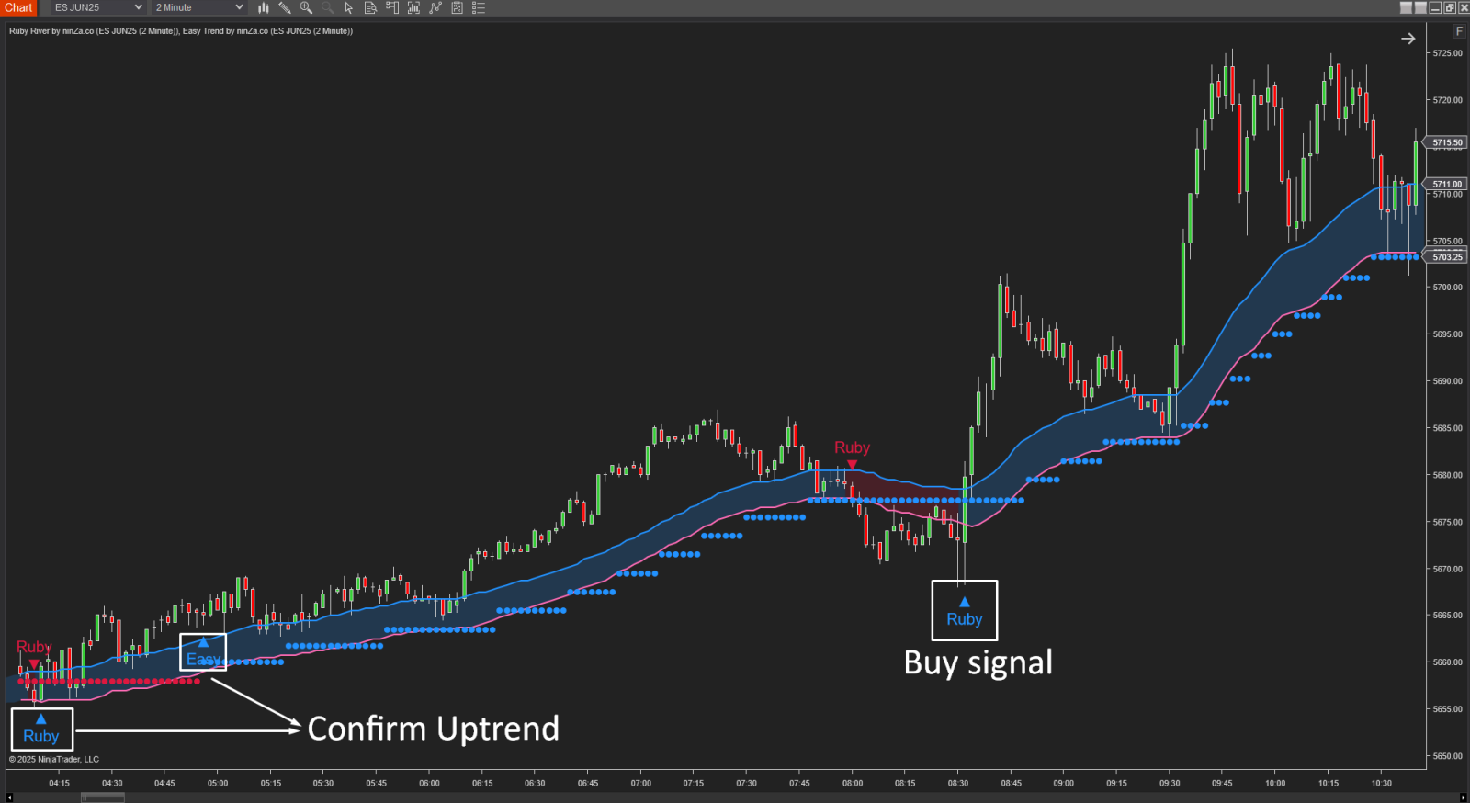Select the zoom out magnifier tool

pyautogui.click(x=327, y=7)
